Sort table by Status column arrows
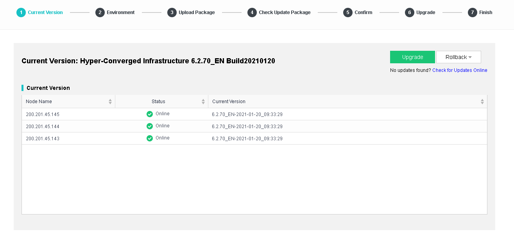The width and height of the screenshot is (514, 243). click(x=203, y=102)
